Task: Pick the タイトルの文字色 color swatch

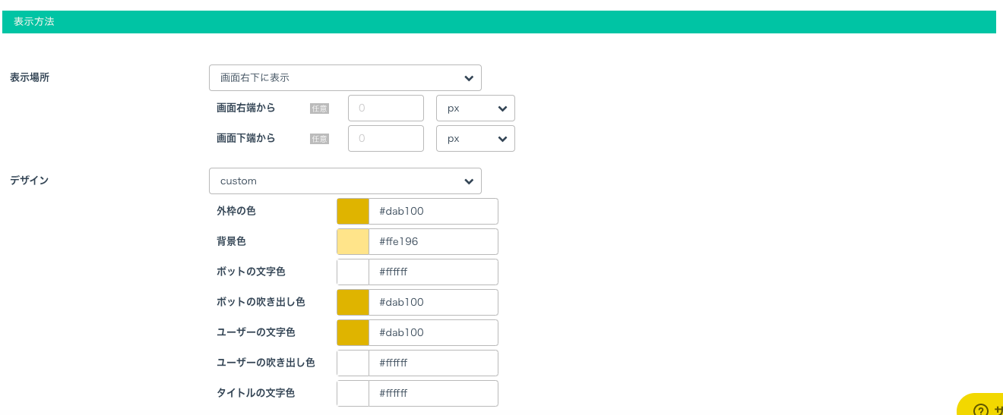Action: click(x=353, y=393)
